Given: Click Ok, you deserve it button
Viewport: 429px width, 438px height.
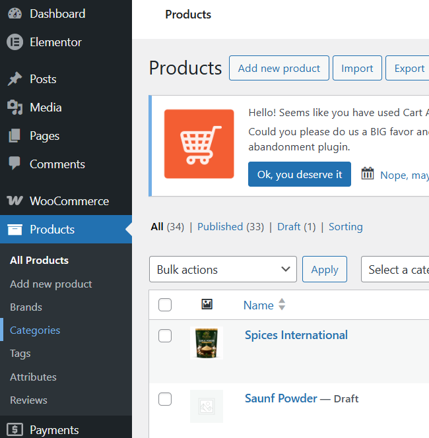Looking at the screenshot, I should click(300, 174).
